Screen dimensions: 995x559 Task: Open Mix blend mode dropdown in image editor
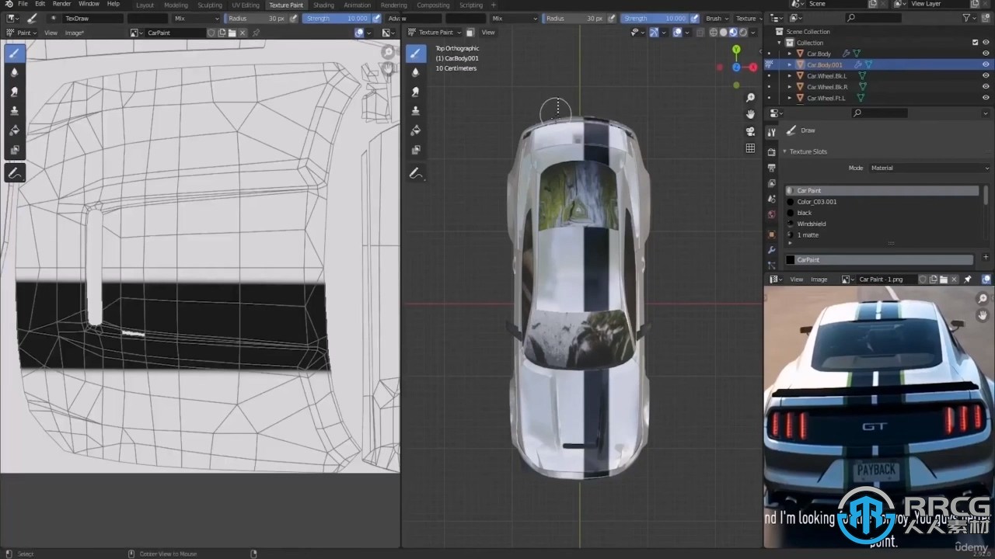point(197,18)
